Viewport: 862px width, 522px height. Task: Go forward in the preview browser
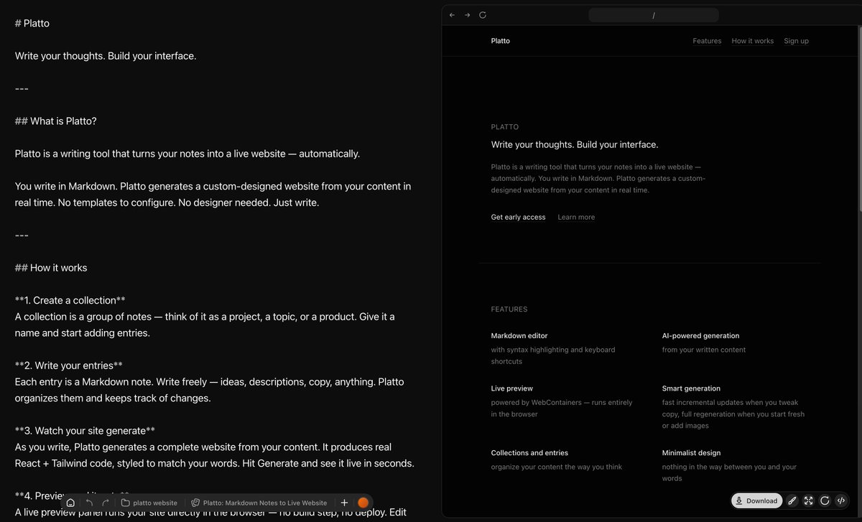[x=467, y=15]
